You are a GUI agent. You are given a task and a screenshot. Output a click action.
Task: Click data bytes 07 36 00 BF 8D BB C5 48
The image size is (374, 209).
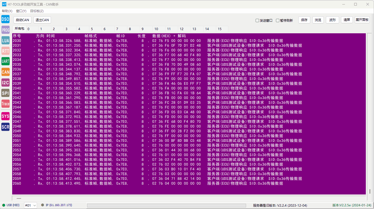click(177, 141)
